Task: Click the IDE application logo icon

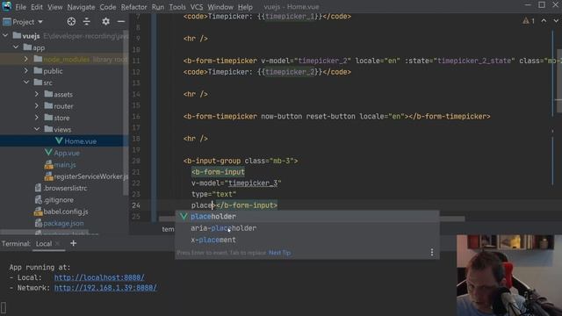Action: (7, 6)
